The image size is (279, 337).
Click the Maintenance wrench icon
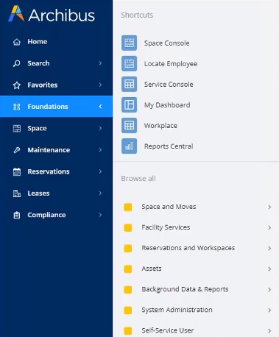(x=17, y=150)
